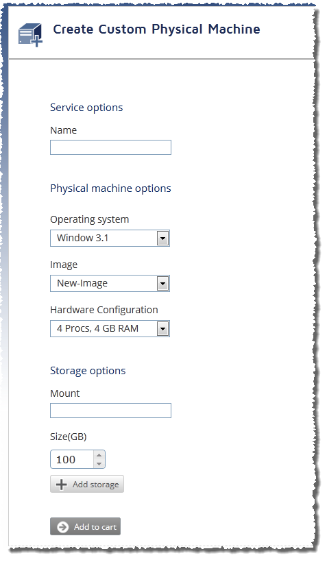Image resolution: width=327 pixels, height=562 pixels.
Task: Select the 4 Procs, 4 GB RAM box
Action: coord(110,329)
